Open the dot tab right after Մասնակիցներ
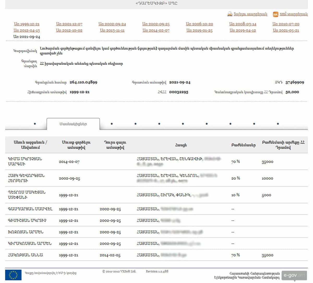Screen dimensions: 313x283 tap(112, 124)
